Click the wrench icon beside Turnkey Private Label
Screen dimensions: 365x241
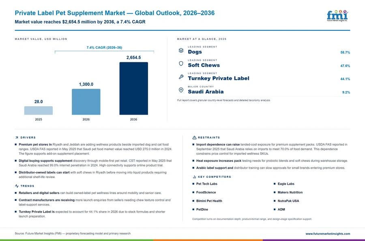(x=181, y=77)
